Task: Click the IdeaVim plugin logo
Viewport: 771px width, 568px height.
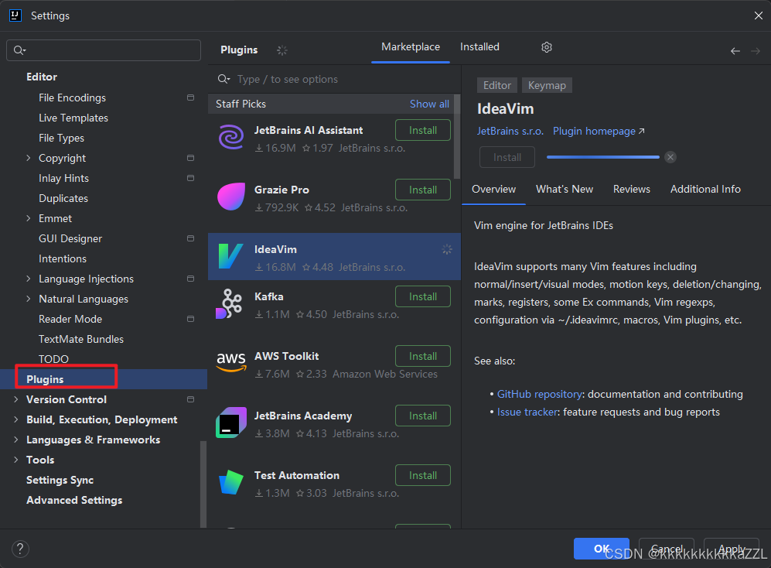Action: [x=230, y=256]
